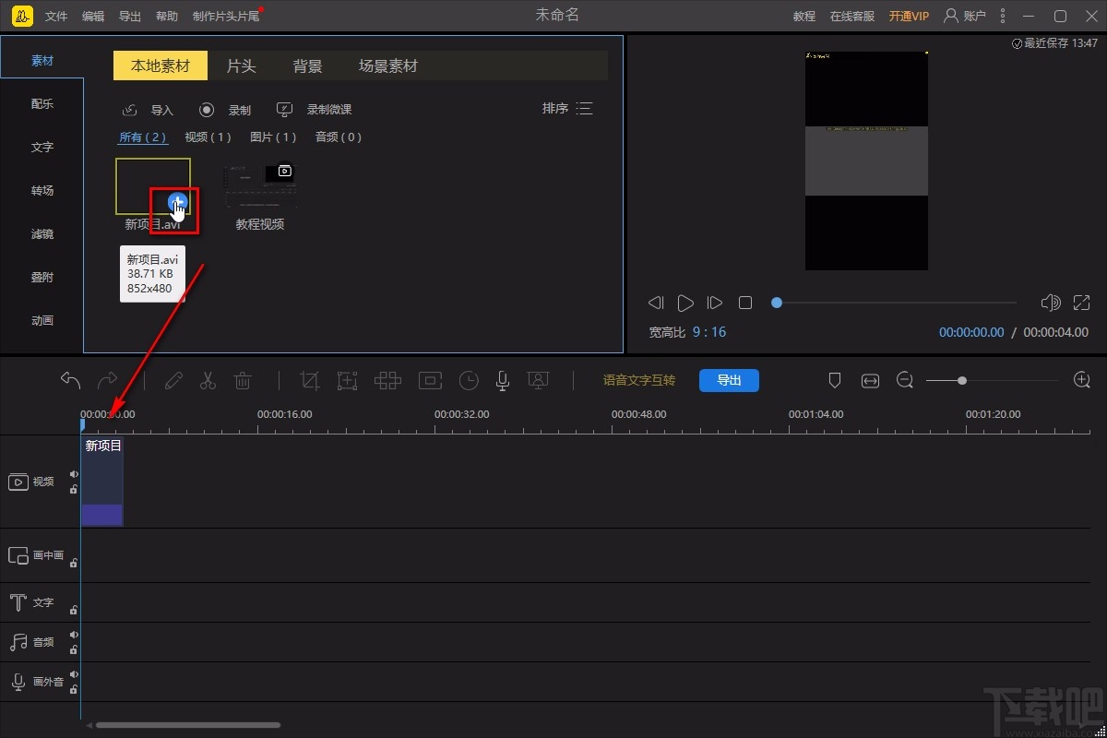1107x738 pixels.
Task: Select the 录制 record option
Action: coord(225,110)
